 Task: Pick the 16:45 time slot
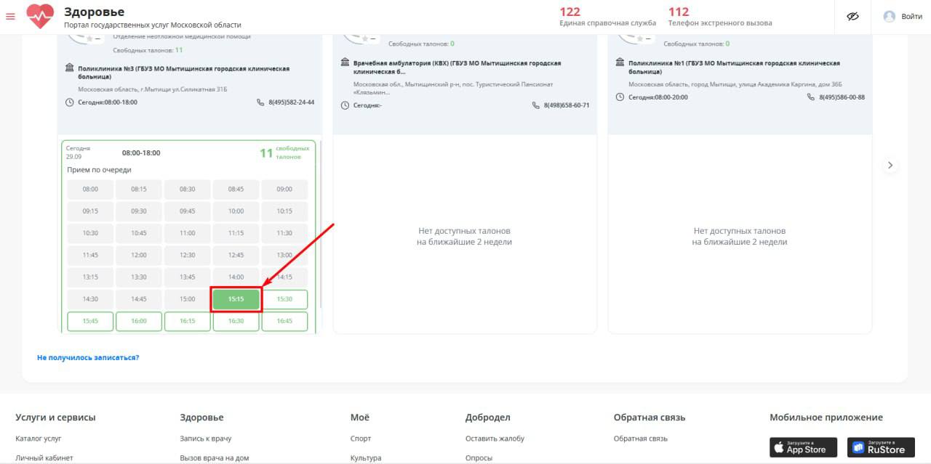pyautogui.click(x=284, y=321)
